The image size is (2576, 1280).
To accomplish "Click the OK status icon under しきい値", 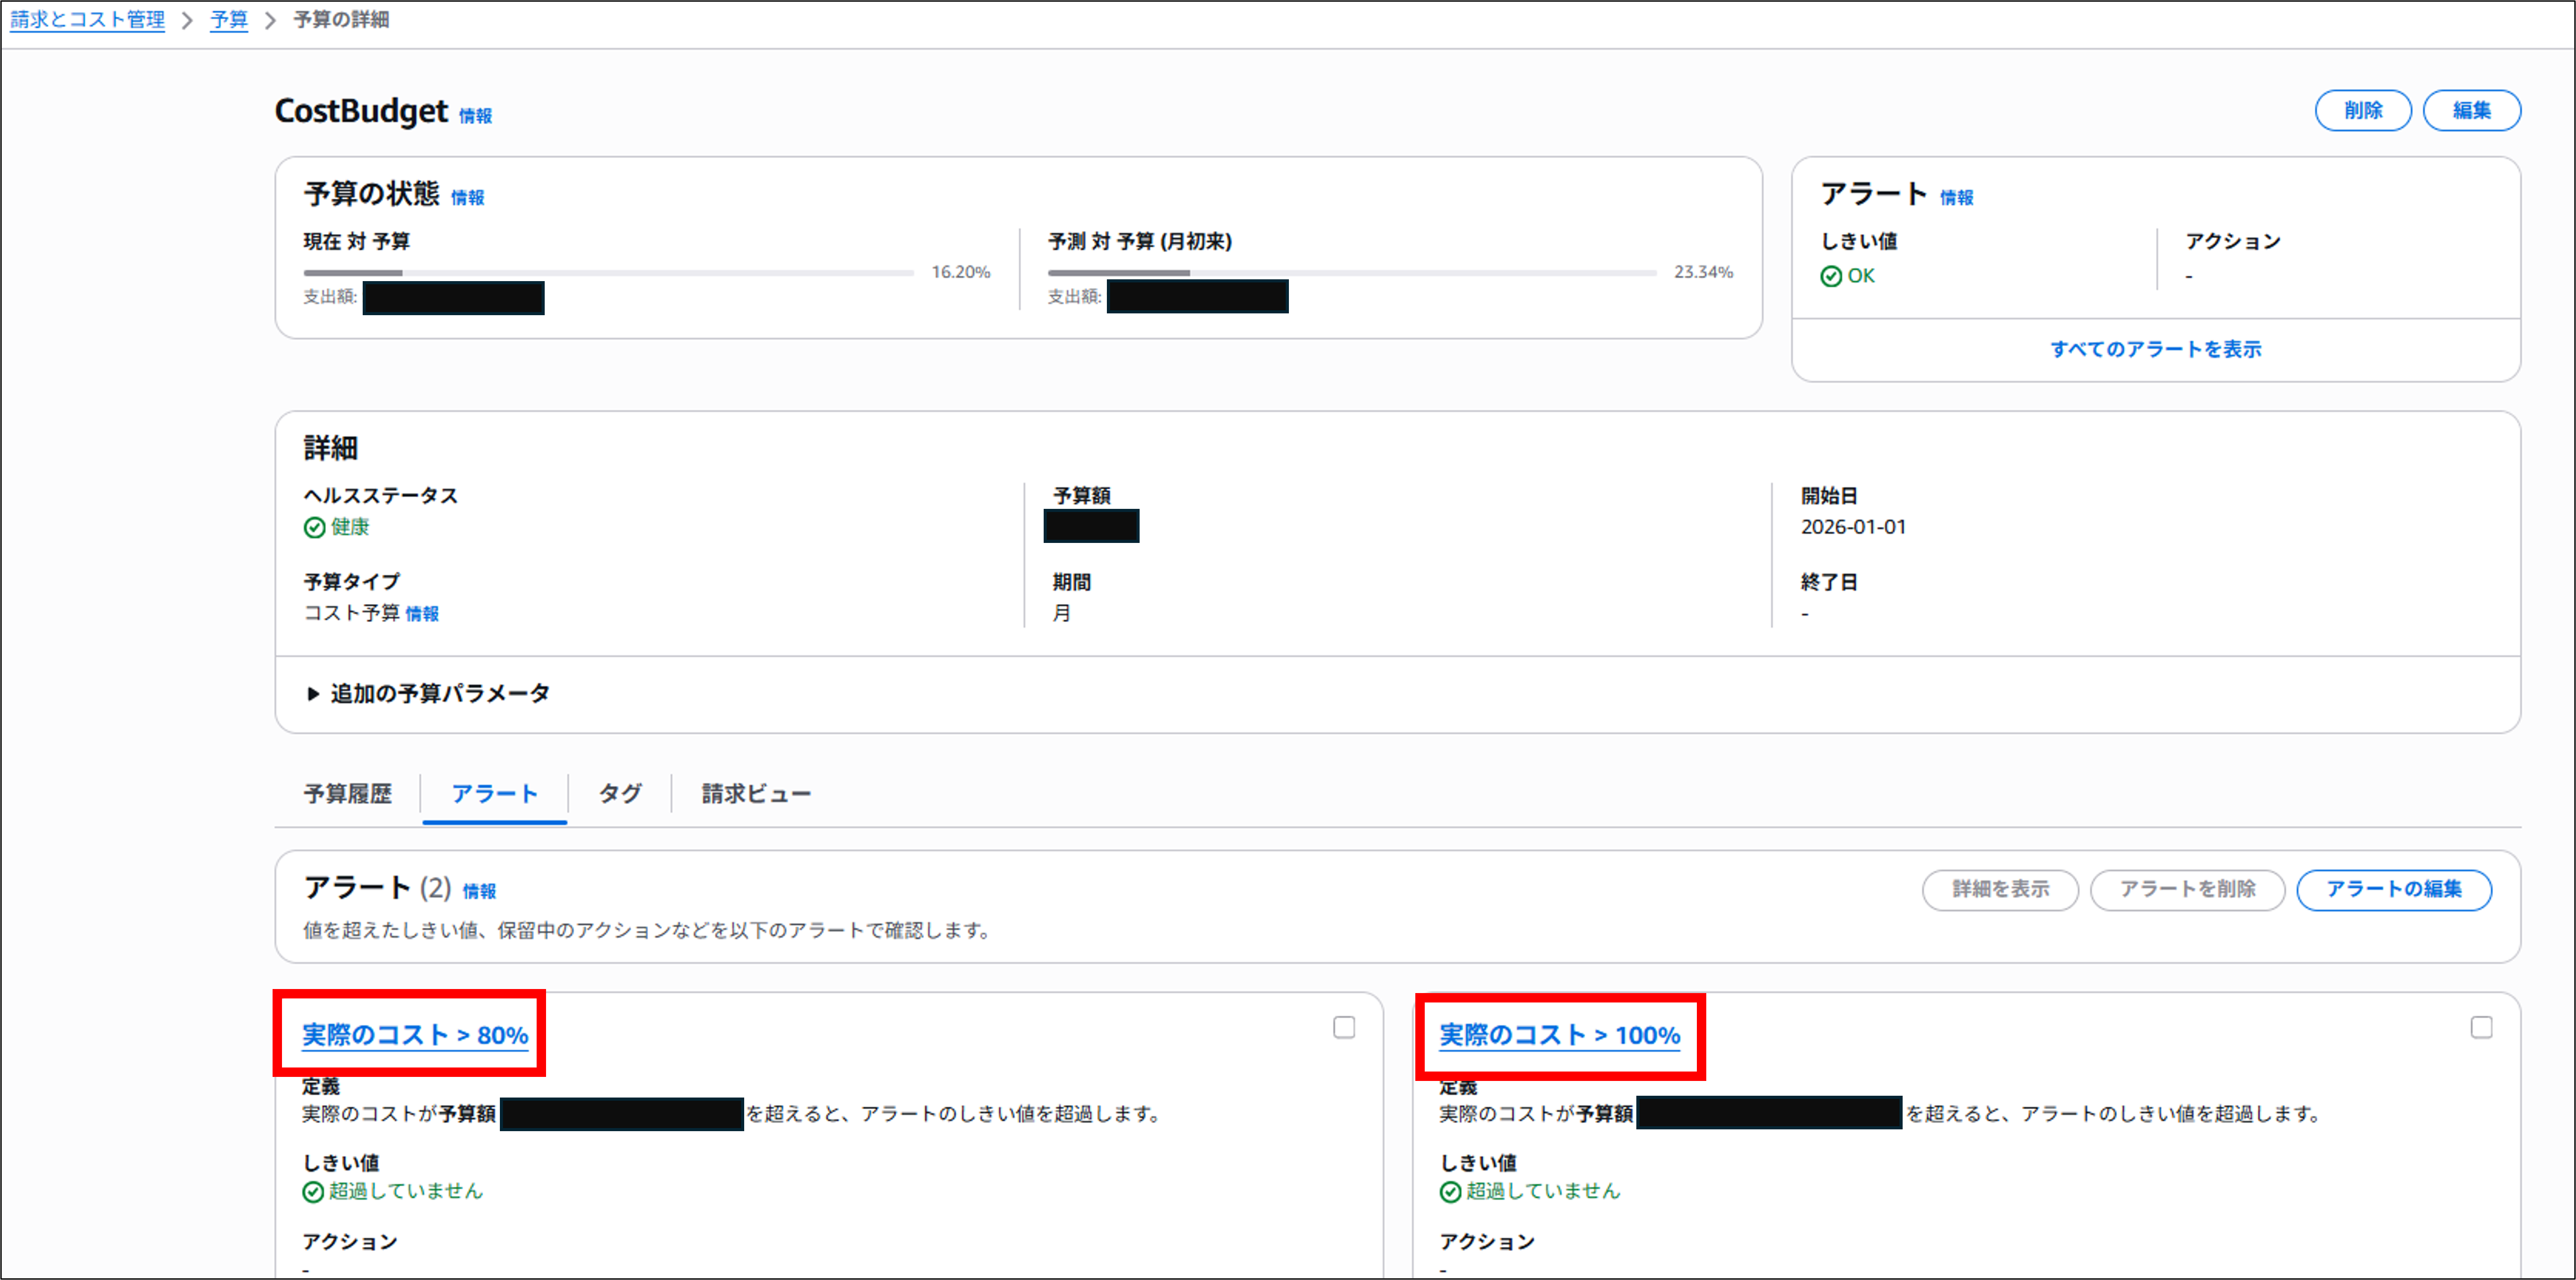I will [x=1830, y=276].
